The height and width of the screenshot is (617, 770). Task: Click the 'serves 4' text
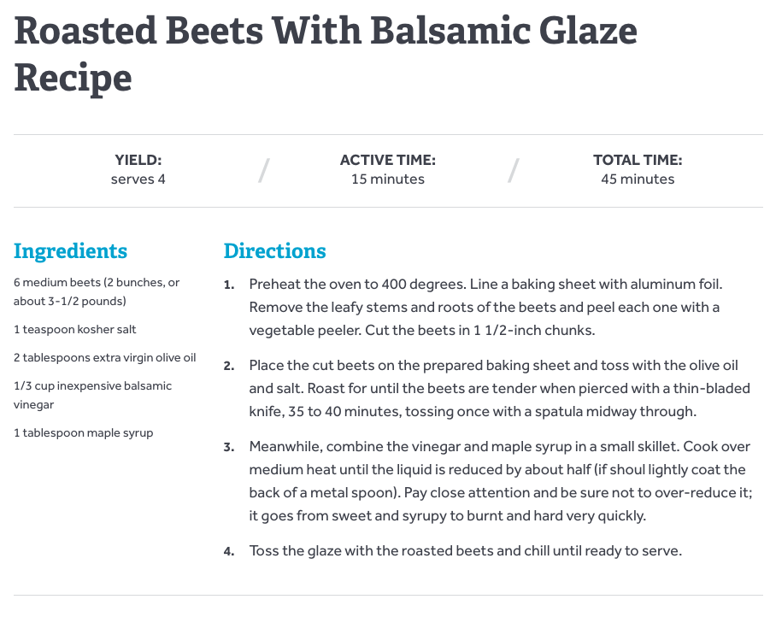(x=138, y=179)
